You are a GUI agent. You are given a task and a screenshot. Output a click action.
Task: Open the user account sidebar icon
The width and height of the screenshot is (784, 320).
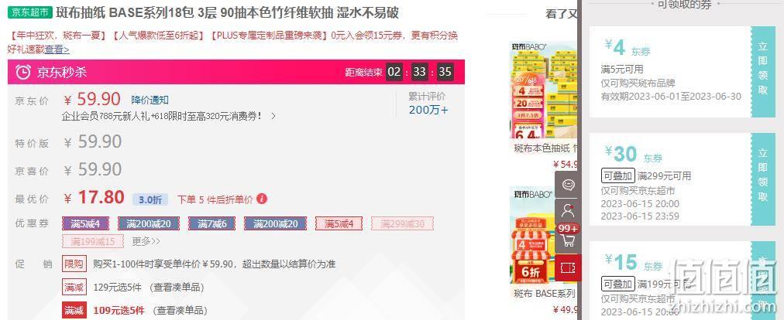pos(568,211)
